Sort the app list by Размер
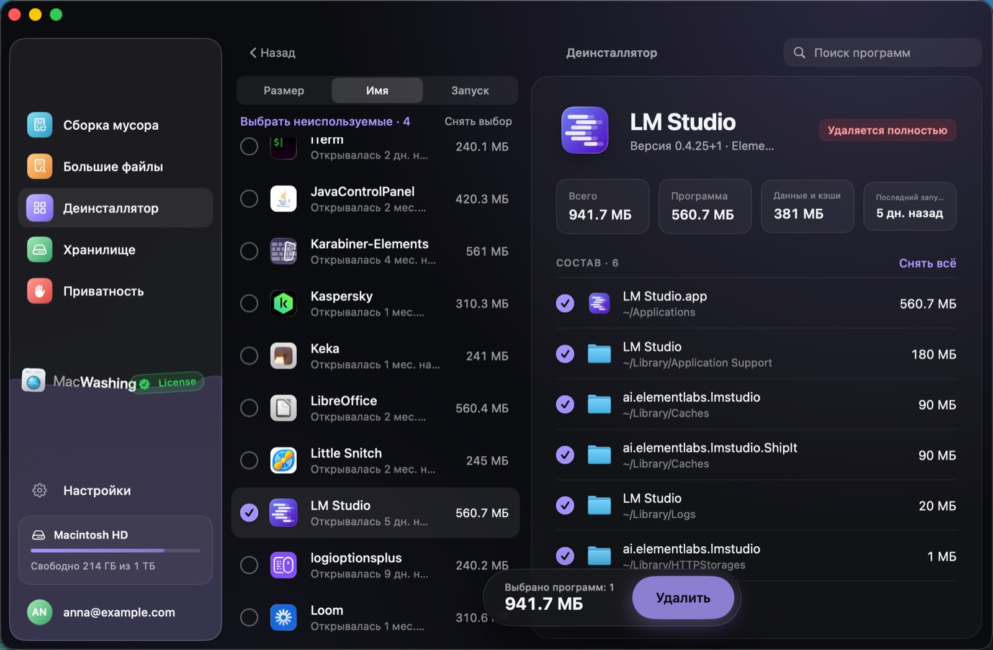 pos(284,91)
